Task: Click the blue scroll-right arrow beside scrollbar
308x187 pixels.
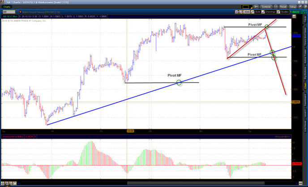Action: (x=297, y=183)
